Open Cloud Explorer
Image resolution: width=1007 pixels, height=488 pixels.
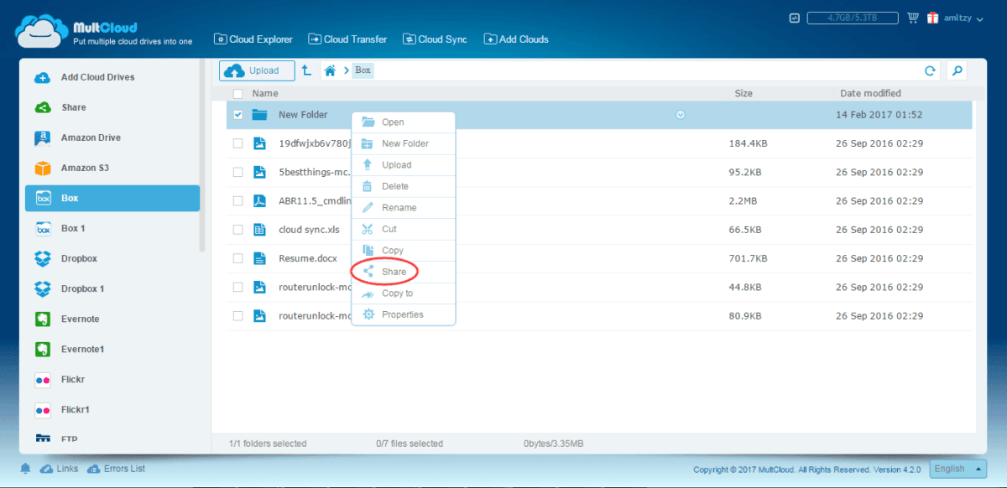(253, 39)
